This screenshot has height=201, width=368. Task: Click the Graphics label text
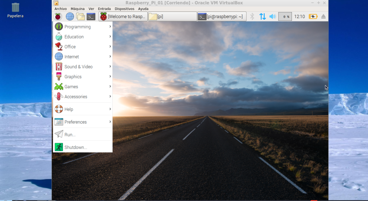point(73,77)
